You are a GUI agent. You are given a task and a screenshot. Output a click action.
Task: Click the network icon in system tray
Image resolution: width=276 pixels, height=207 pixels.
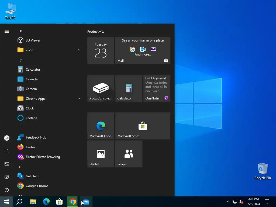click(x=235, y=202)
